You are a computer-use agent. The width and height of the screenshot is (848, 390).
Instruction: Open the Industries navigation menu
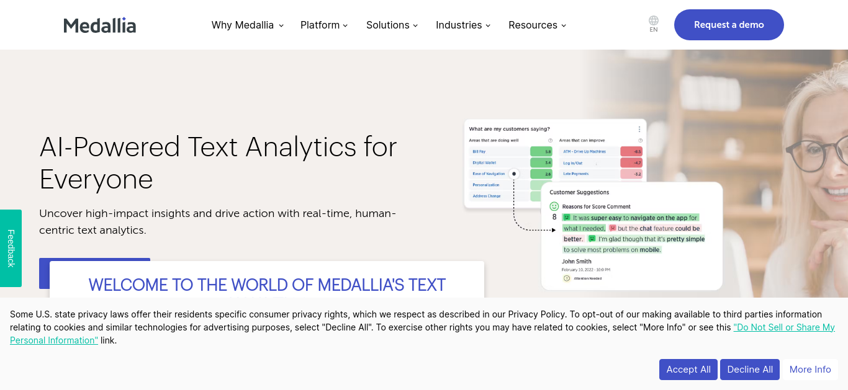tap(463, 25)
